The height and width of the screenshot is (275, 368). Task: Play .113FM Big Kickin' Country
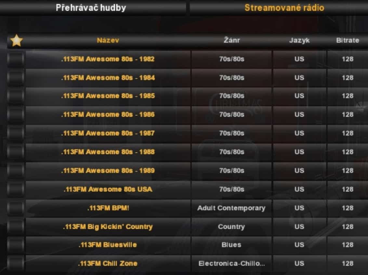coord(108,227)
